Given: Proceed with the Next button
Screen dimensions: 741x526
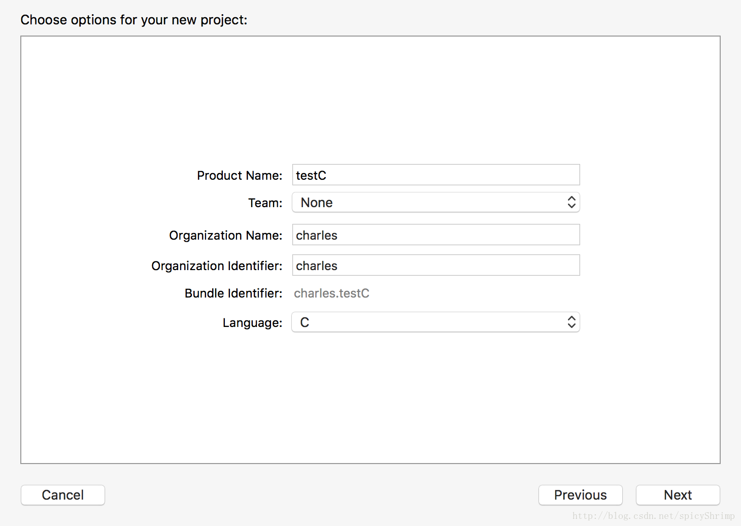Looking at the screenshot, I should coord(678,495).
